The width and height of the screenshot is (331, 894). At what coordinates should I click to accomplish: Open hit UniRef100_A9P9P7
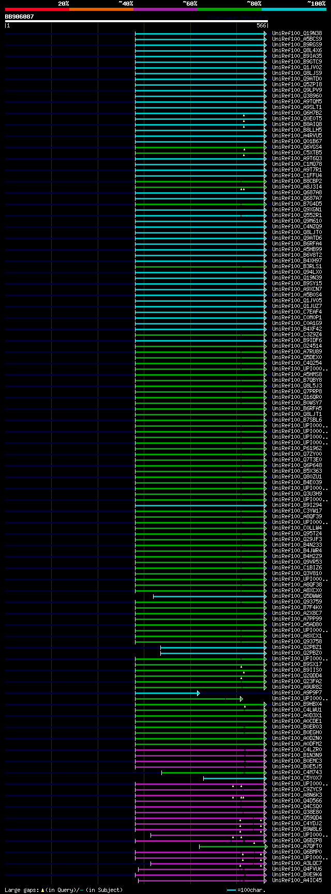[x=297, y=692]
